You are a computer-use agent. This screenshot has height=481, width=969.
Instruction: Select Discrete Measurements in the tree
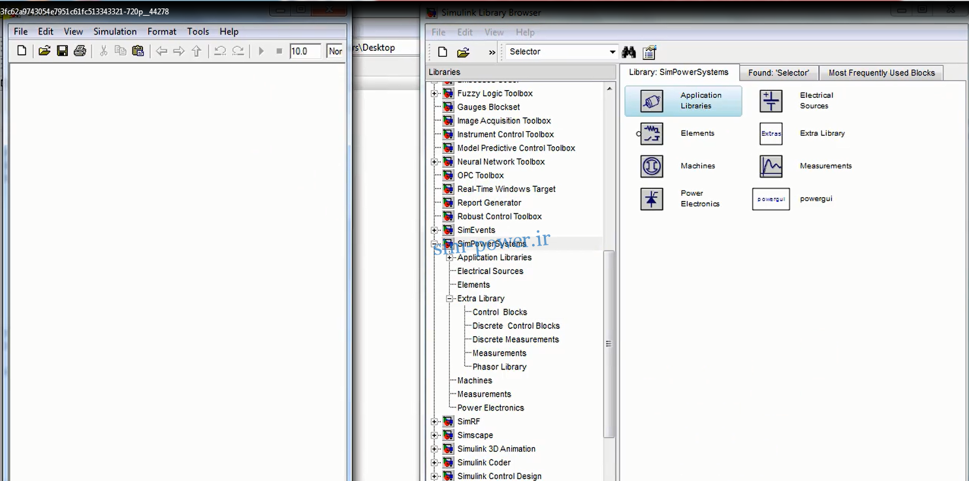[516, 340]
